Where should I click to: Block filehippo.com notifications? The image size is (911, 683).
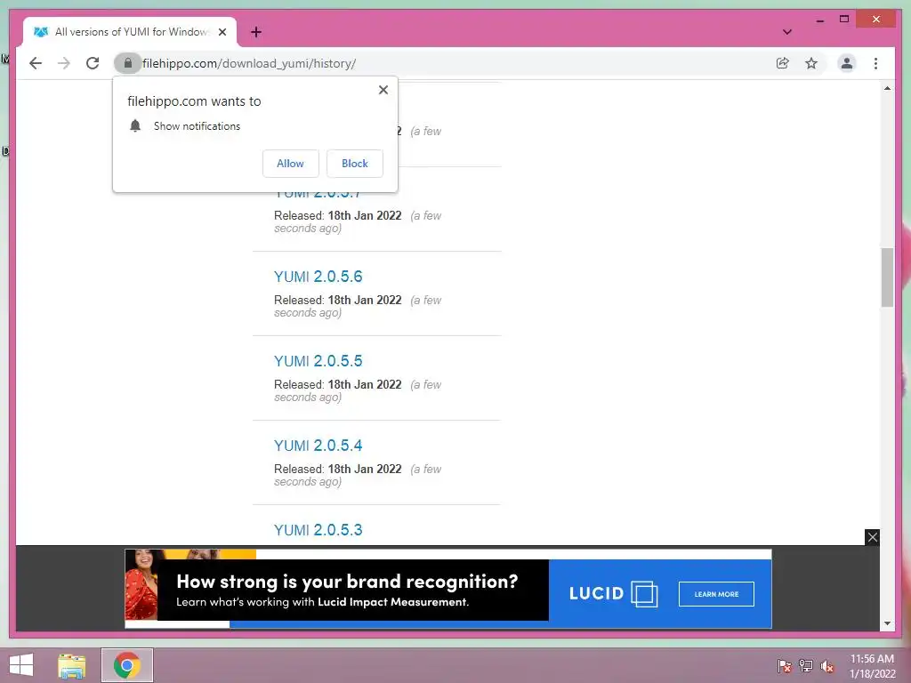tap(354, 164)
